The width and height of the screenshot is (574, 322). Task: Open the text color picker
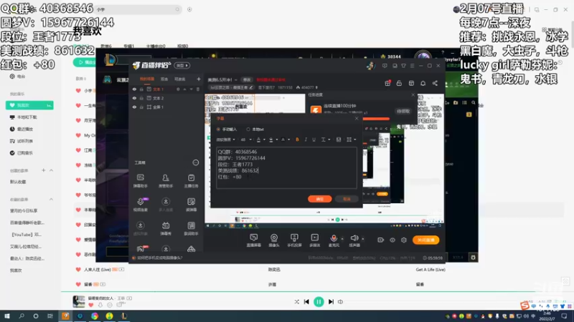click(x=260, y=140)
